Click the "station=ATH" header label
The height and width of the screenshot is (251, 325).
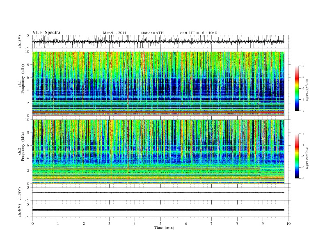(152, 33)
